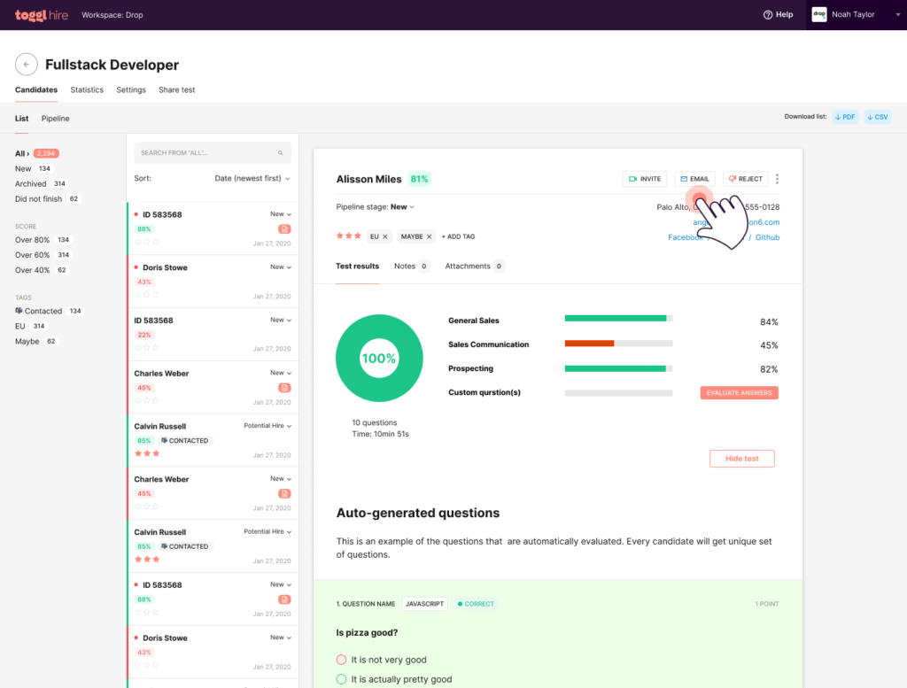Open the three-dot menu beside Reject

pos(777,179)
